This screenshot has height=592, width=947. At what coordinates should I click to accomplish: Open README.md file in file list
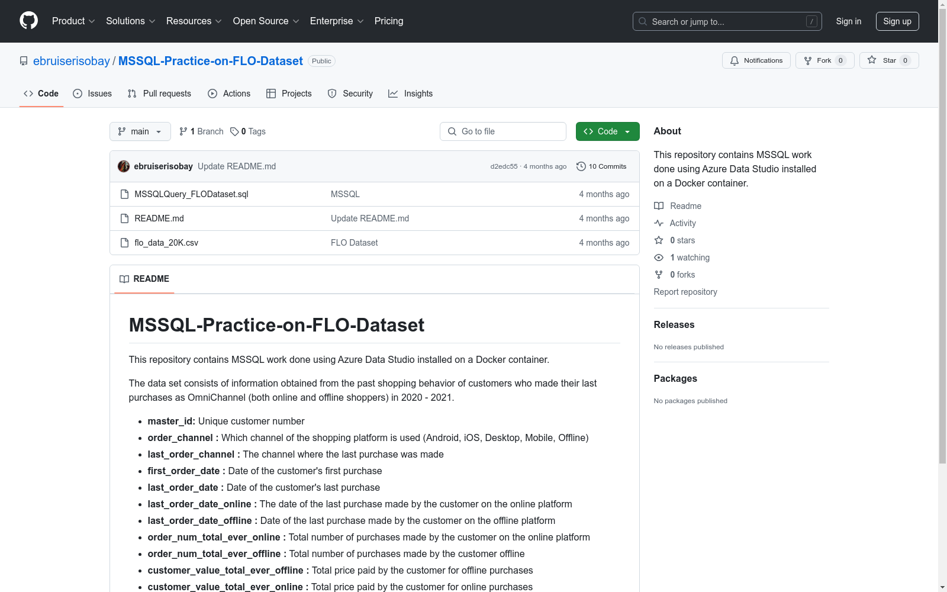pos(159,218)
